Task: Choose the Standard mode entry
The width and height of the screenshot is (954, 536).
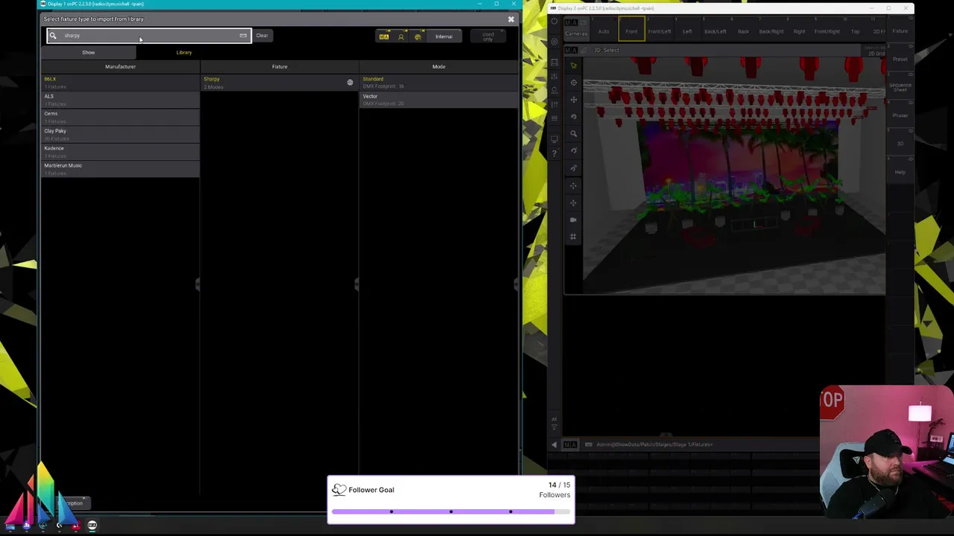Action: point(438,83)
